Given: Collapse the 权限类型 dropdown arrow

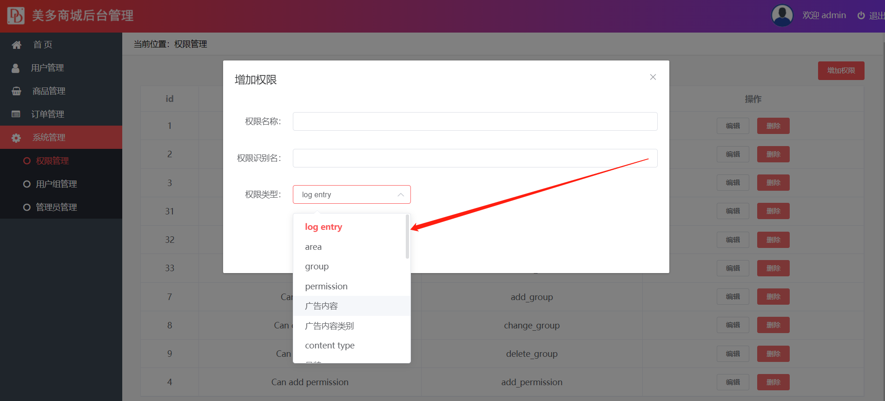Looking at the screenshot, I should tap(401, 194).
